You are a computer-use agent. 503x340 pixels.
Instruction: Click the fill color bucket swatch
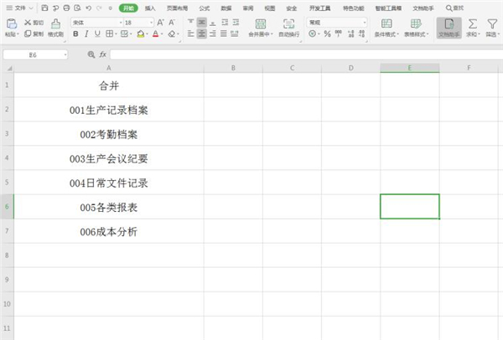click(x=140, y=34)
